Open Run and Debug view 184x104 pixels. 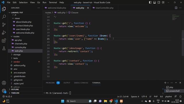coord(4,33)
